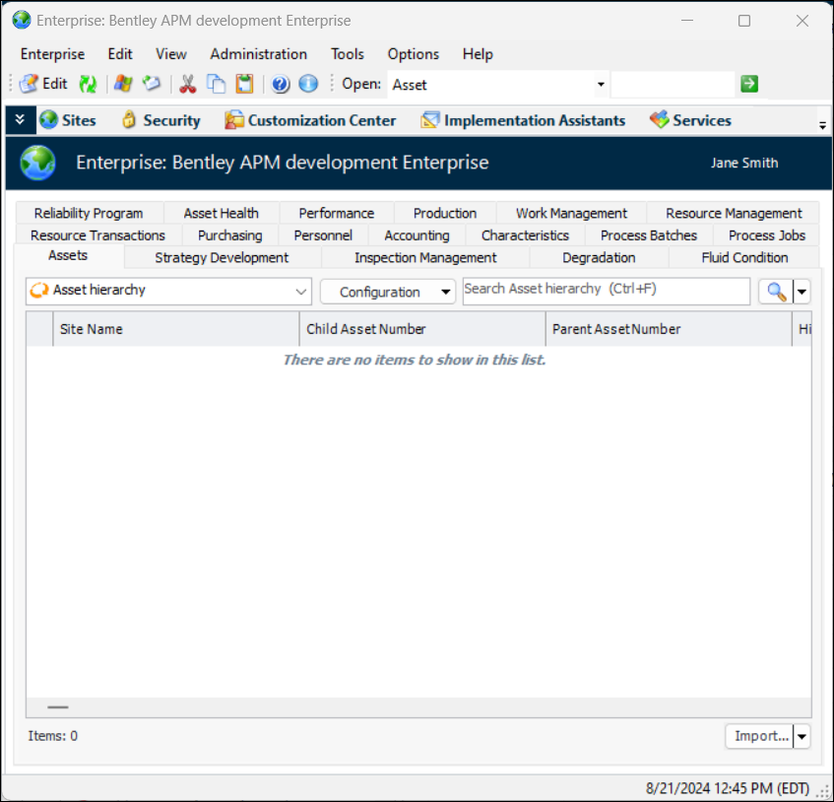Switch to the Strategy Development tab

click(x=222, y=257)
